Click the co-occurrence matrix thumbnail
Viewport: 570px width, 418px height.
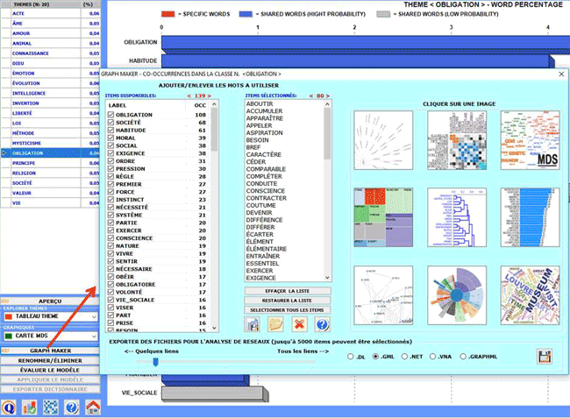click(457, 140)
